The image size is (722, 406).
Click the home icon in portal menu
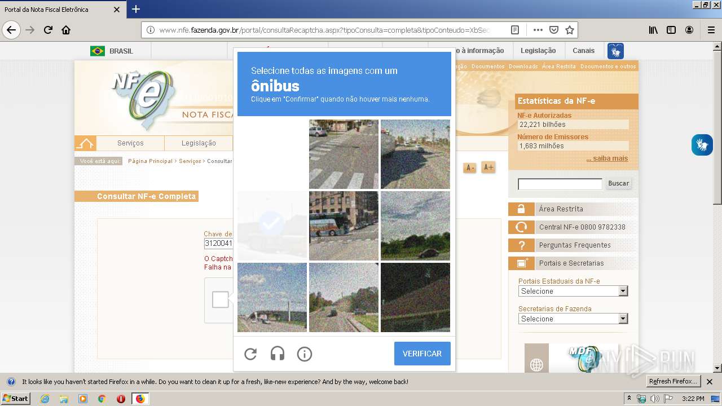(85, 143)
